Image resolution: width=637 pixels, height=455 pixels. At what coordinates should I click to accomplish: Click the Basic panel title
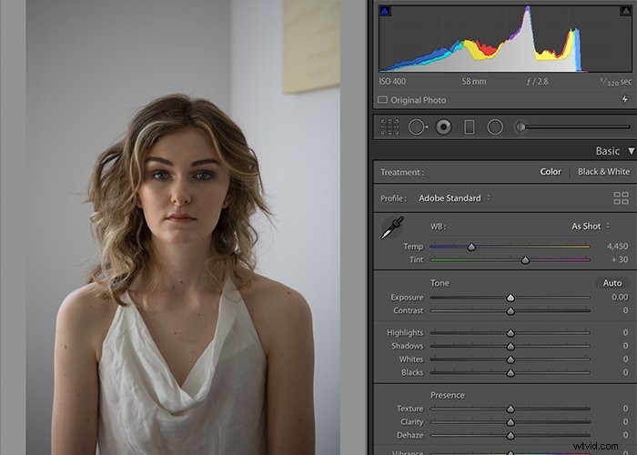pyautogui.click(x=607, y=151)
